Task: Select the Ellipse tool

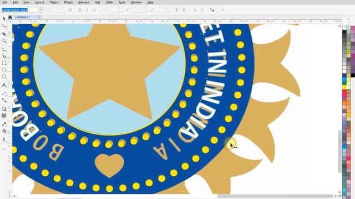Action: (4, 70)
